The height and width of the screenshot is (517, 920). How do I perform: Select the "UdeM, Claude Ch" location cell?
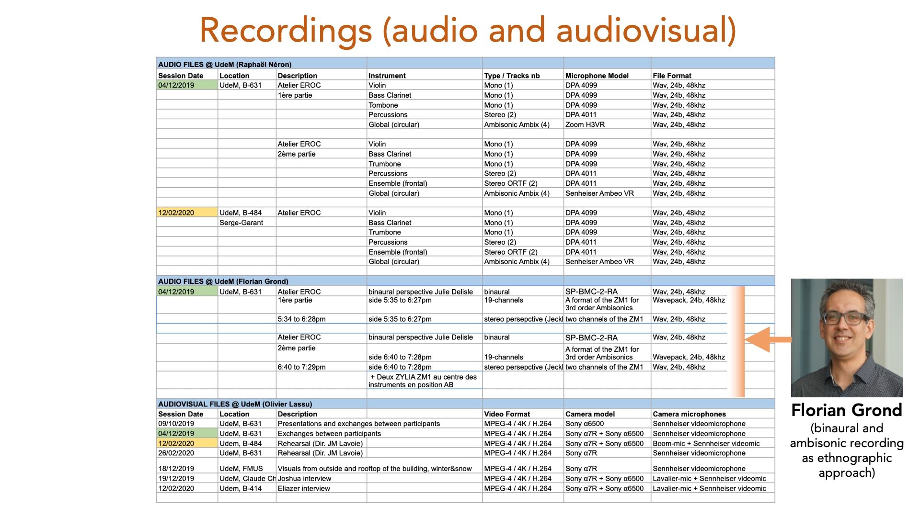[x=247, y=479]
